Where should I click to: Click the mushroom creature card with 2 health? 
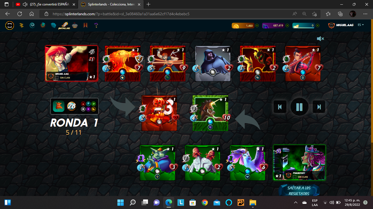point(203,163)
